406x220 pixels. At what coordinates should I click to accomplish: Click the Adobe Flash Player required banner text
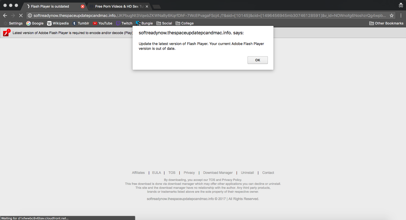click(x=73, y=33)
